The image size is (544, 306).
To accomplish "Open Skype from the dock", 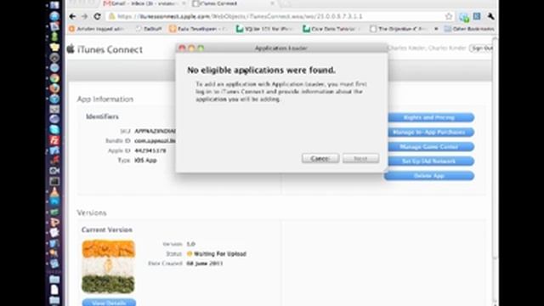I will (x=54, y=129).
